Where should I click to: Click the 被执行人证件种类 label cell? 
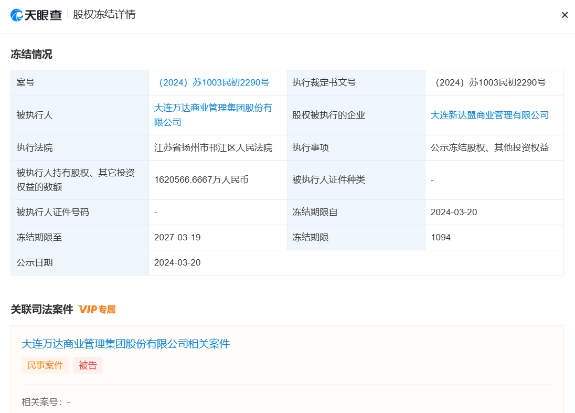pos(356,179)
